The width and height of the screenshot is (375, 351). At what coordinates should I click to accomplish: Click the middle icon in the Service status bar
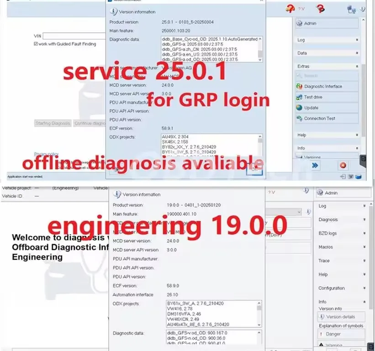pyautogui.click(x=351, y=176)
